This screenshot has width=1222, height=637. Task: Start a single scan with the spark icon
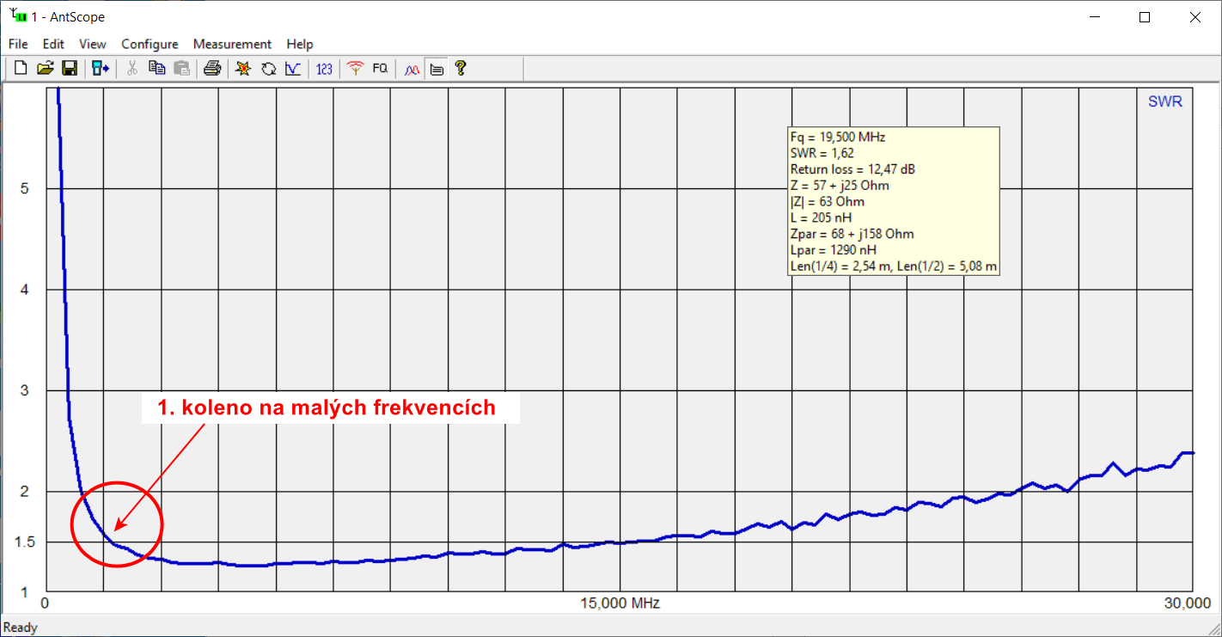(x=243, y=69)
